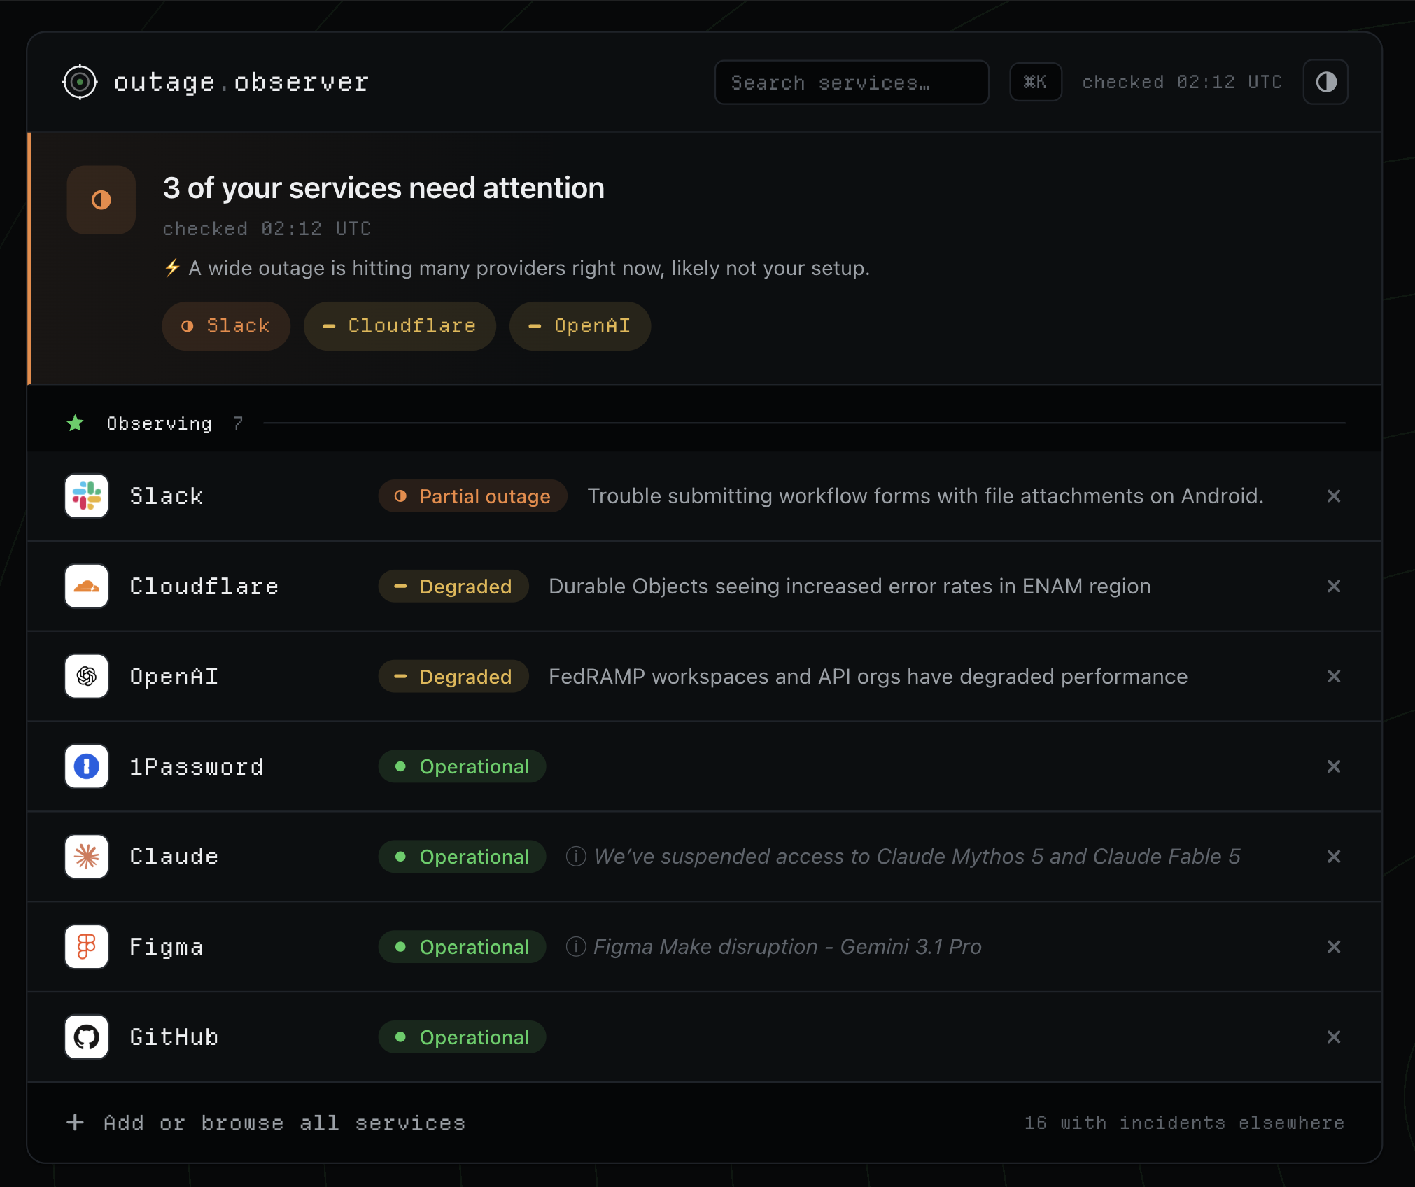
Task: Select the Slack service name
Action: (167, 496)
